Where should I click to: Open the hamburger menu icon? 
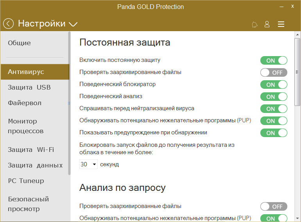click(x=281, y=24)
